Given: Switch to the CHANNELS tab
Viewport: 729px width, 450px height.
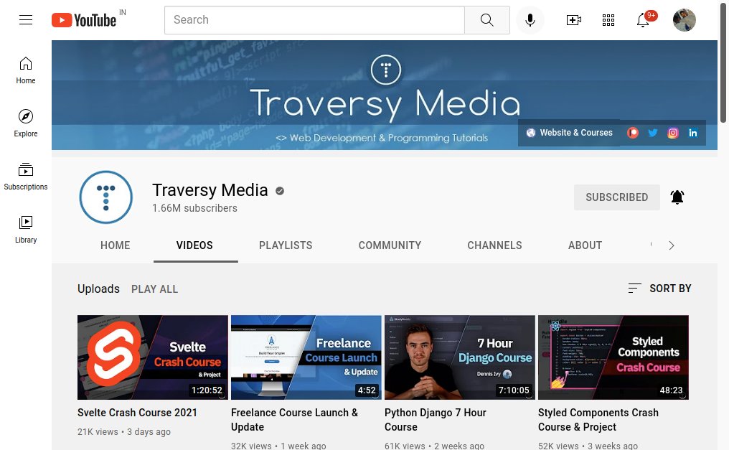Looking at the screenshot, I should click(494, 245).
